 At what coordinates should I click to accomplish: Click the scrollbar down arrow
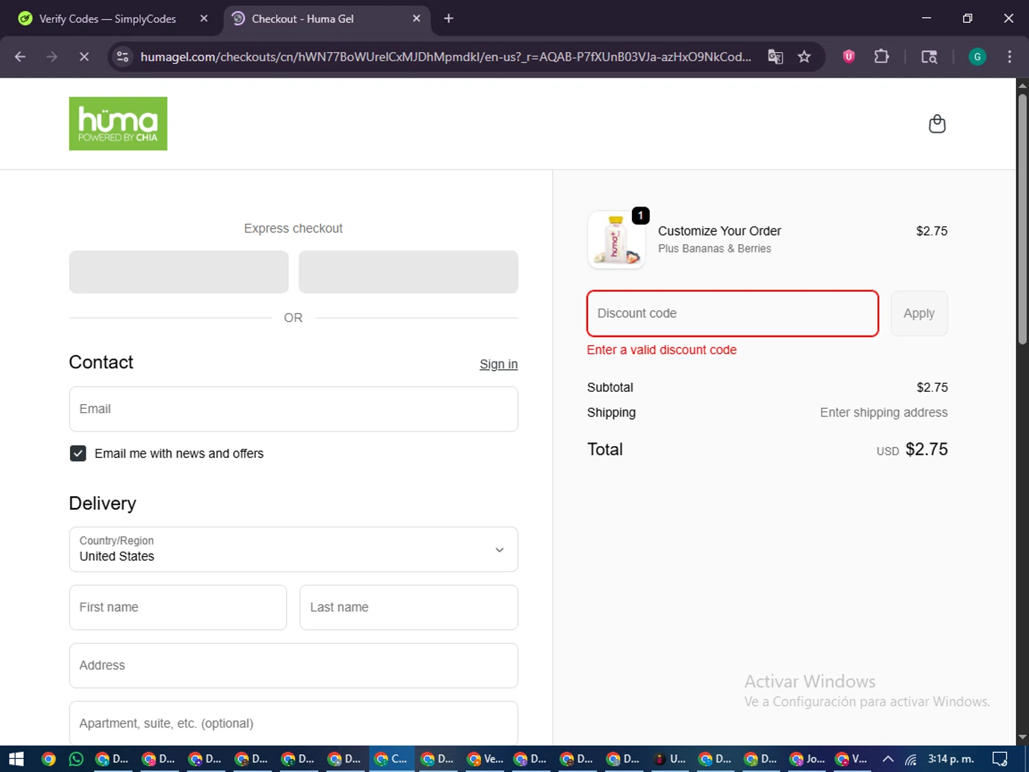pos(1022,738)
